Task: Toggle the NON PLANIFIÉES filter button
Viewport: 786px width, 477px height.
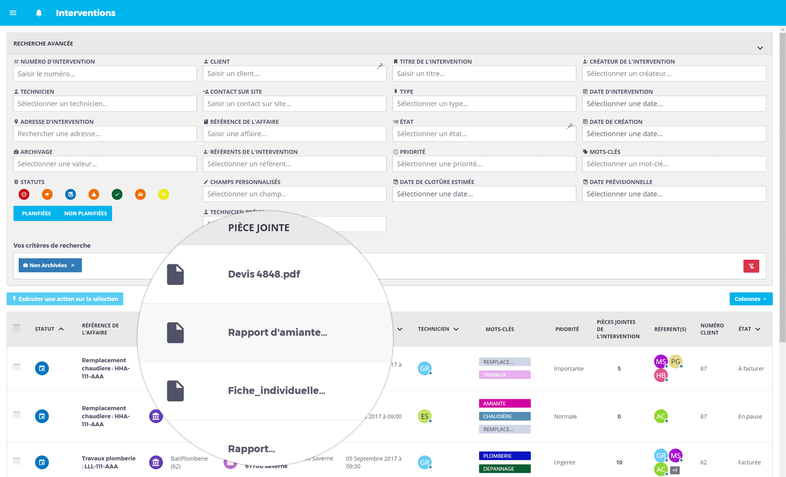Action: (x=85, y=213)
